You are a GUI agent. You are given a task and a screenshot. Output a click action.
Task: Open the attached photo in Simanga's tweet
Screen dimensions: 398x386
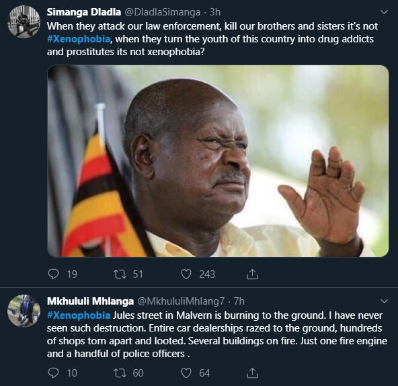(x=218, y=161)
